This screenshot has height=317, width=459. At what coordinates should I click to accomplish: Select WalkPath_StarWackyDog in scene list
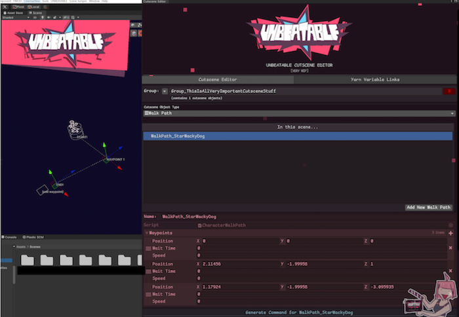(x=298, y=136)
